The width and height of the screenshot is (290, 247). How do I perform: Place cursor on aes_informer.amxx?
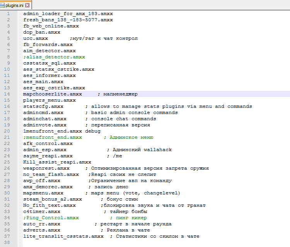coord(49,75)
